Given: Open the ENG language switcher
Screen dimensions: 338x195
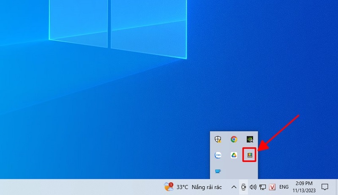Looking at the screenshot, I should coord(284,187).
